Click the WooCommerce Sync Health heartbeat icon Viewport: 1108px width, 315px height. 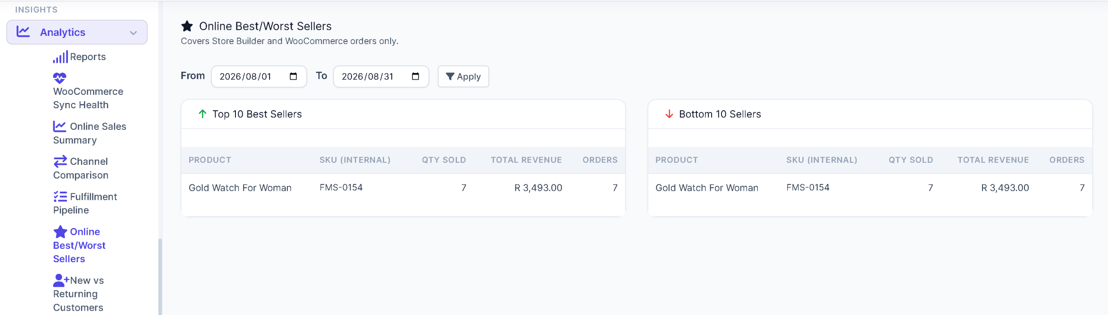pyautogui.click(x=60, y=78)
